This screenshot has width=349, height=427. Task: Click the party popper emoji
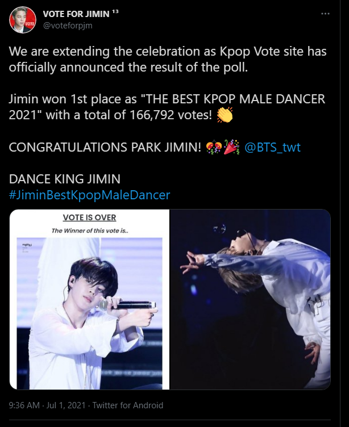[231, 147]
